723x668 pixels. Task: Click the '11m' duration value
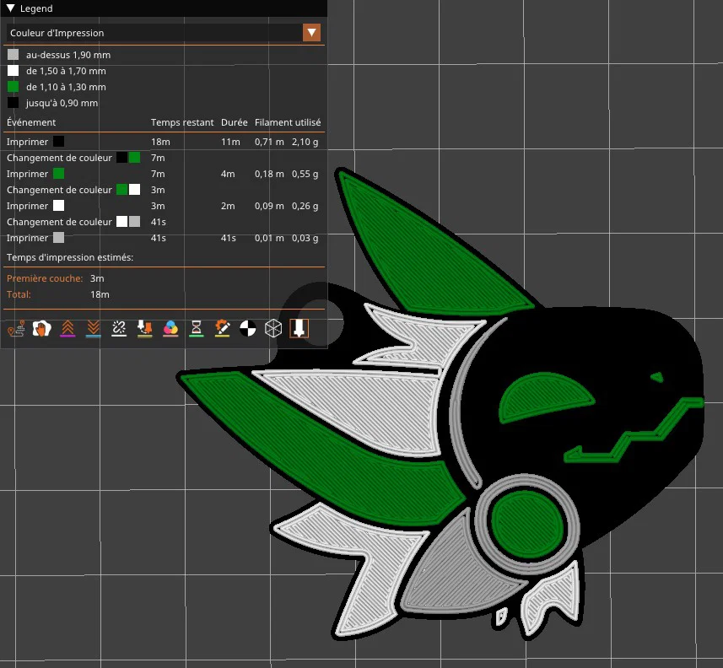tap(230, 142)
